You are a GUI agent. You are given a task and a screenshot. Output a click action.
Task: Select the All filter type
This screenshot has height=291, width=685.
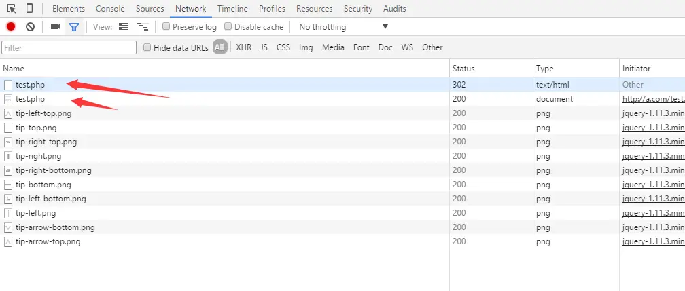pyautogui.click(x=220, y=47)
